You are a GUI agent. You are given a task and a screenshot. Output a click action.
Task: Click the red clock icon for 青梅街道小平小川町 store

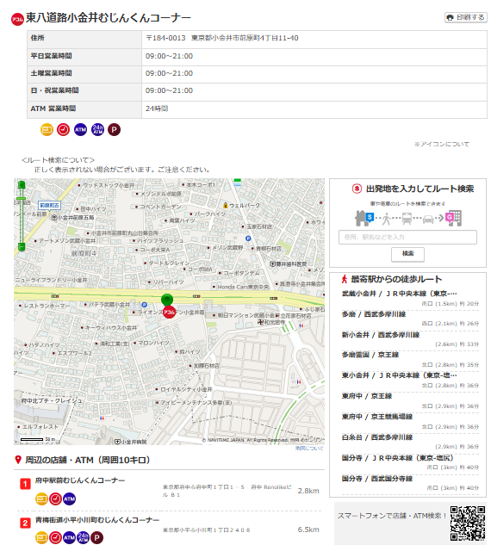point(55,538)
